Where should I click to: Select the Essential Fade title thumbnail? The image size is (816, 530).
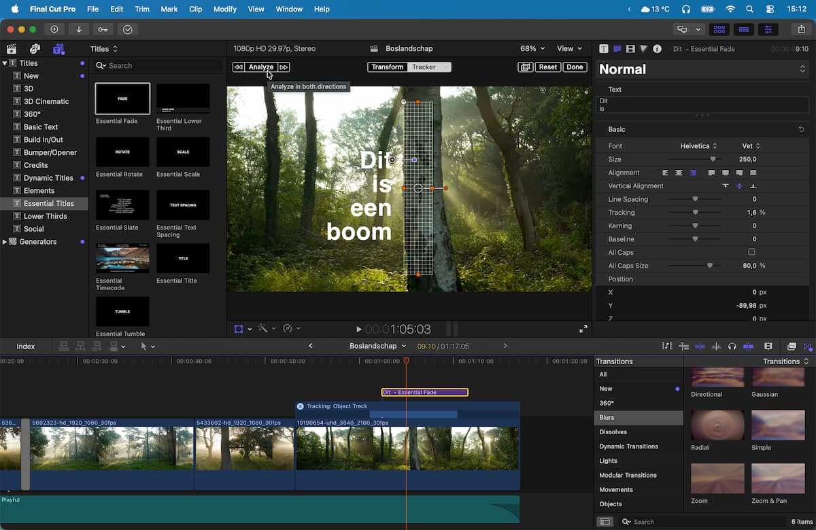[x=122, y=99]
